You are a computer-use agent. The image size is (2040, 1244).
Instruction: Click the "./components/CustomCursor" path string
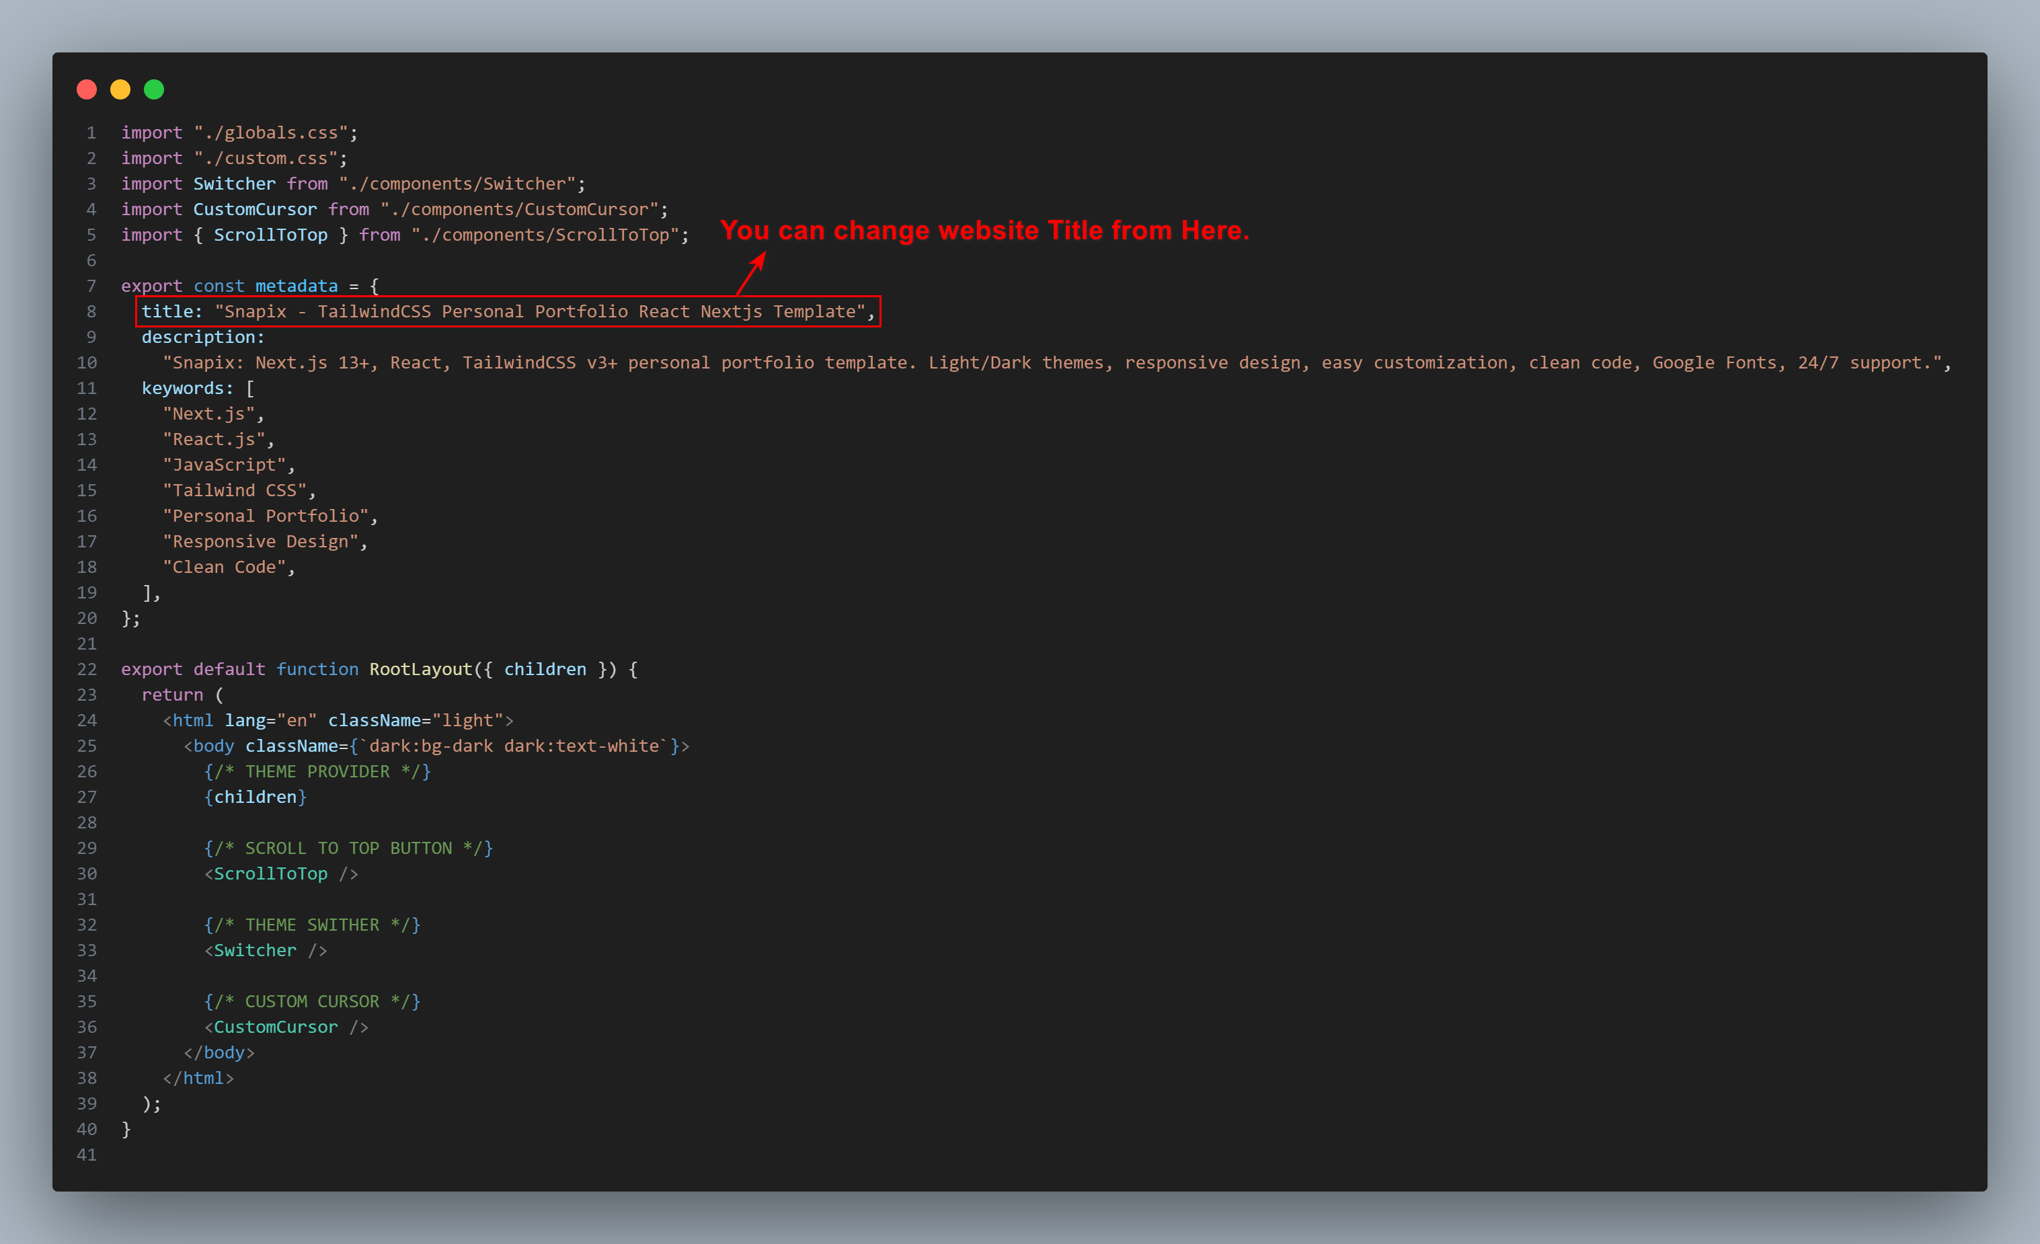[519, 210]
